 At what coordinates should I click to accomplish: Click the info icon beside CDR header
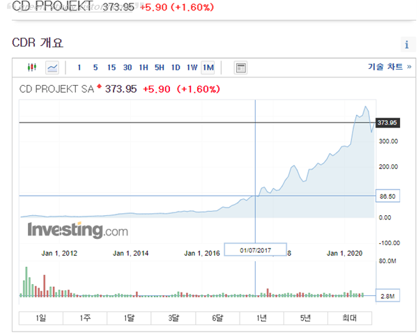click(x=407, y=45)
